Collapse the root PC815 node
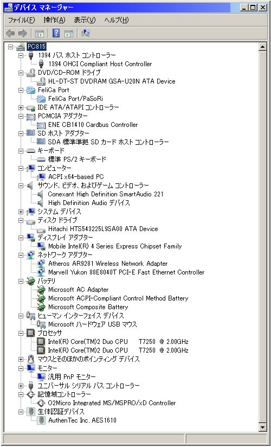 [x=10, y=47]
